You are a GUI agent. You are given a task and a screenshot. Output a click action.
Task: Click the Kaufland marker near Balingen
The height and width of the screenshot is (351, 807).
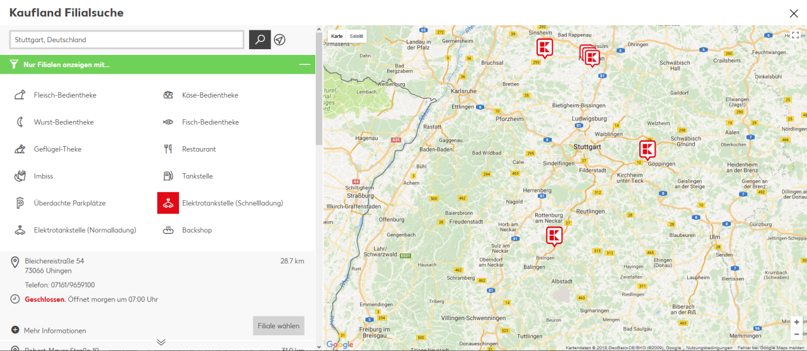coord(554,236)
